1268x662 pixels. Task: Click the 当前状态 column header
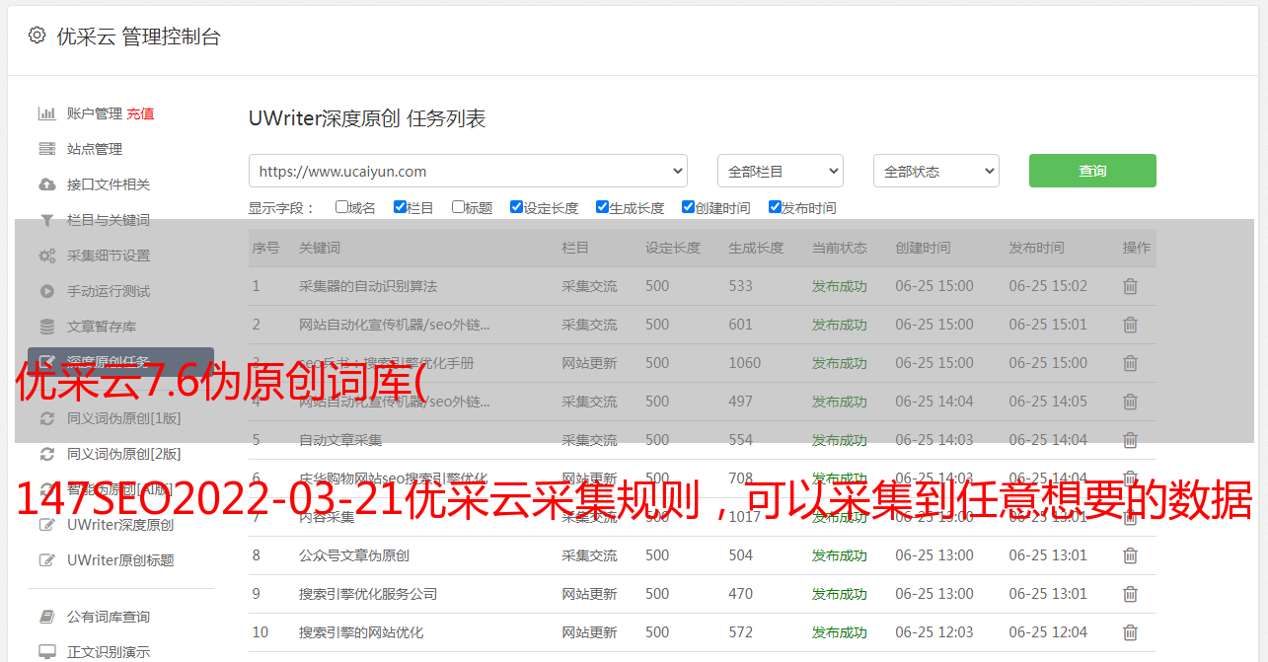(840, 248)
